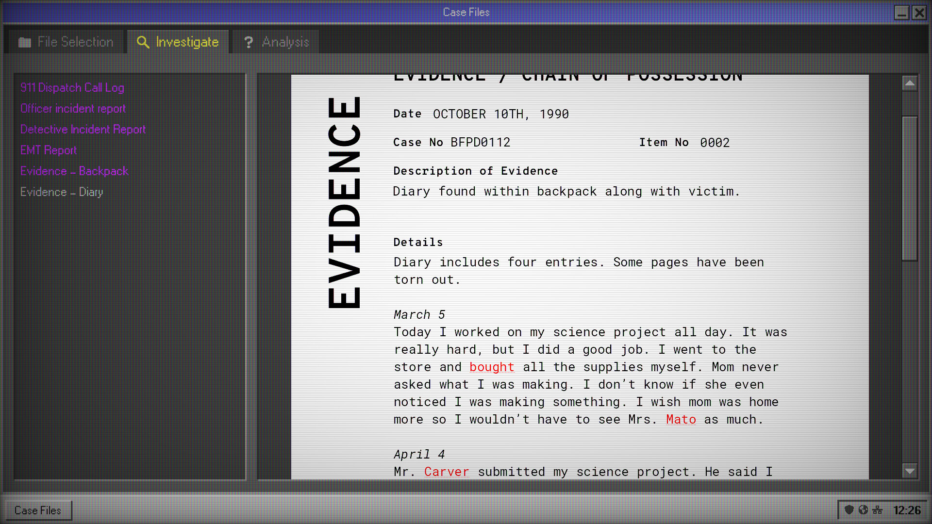The width and height of the screenshot is (932, 524).
Task: Select the highlighted name Carver
Action: click(x=446, y=471)
